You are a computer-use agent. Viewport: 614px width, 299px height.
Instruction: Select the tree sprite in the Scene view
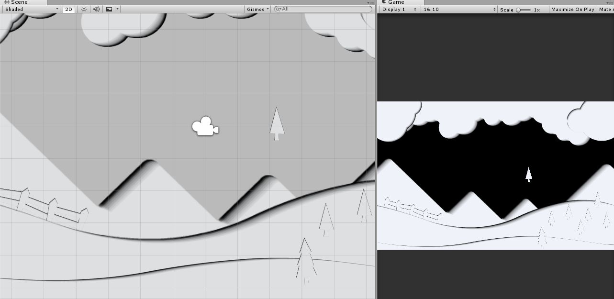[278, 123]
